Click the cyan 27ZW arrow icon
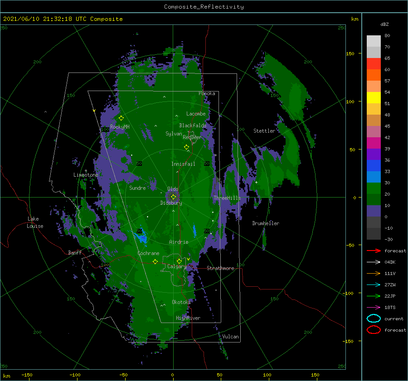 click(374, 285)
